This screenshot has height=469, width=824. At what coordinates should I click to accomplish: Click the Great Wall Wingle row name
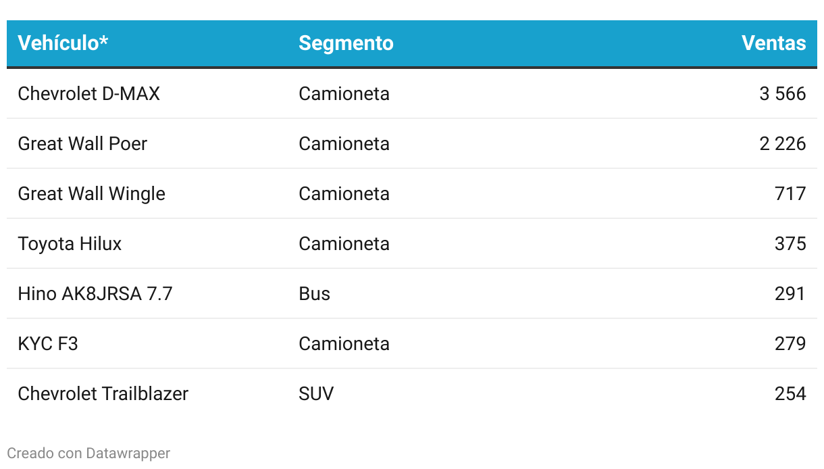[x=91, y=193]
